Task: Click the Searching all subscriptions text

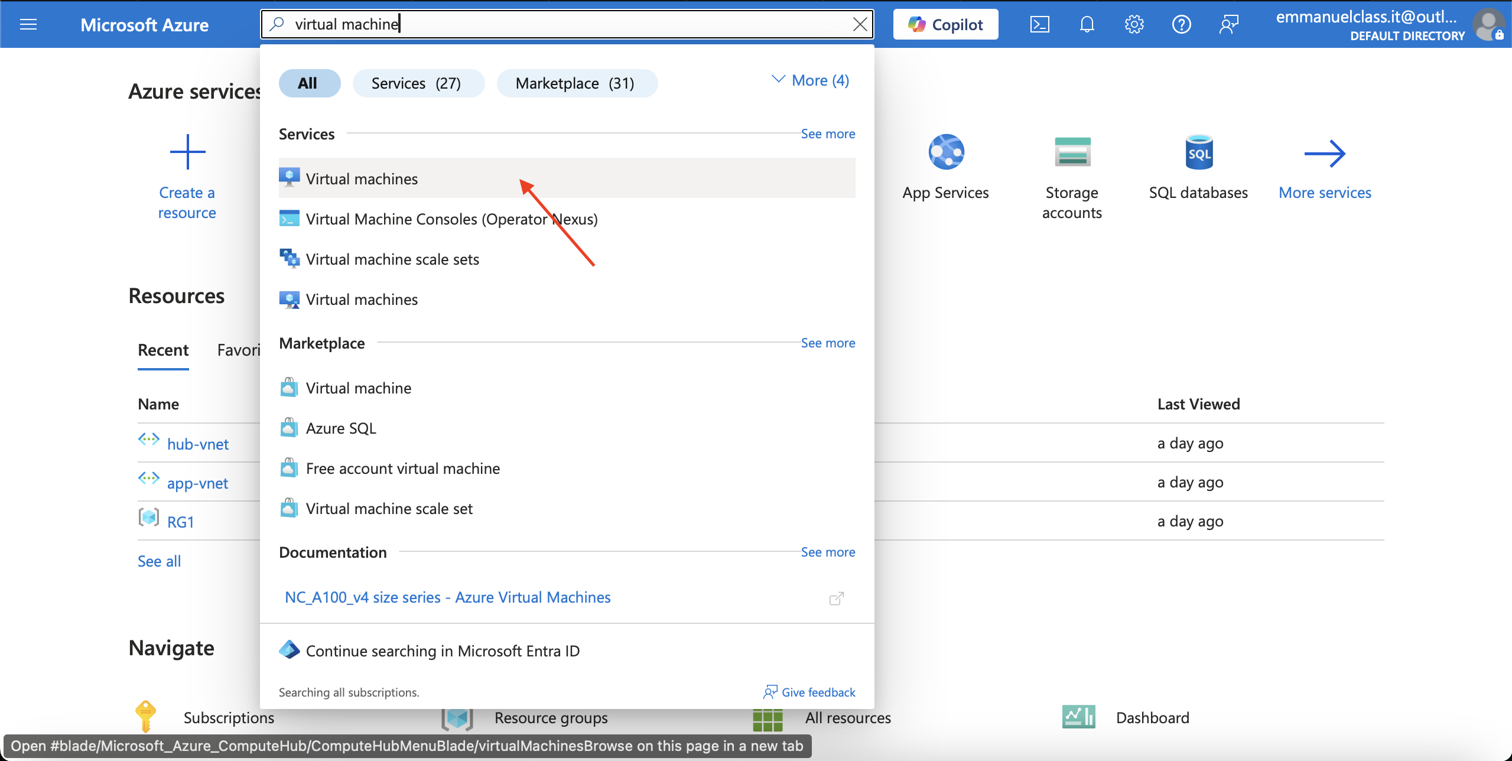Action: 349,692
